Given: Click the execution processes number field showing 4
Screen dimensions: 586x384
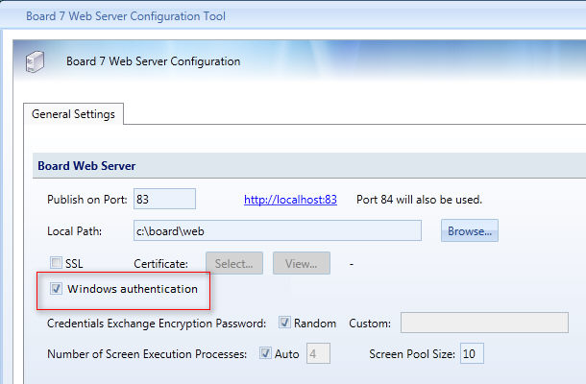Looking at the screenshot, I should pos(318,353).
